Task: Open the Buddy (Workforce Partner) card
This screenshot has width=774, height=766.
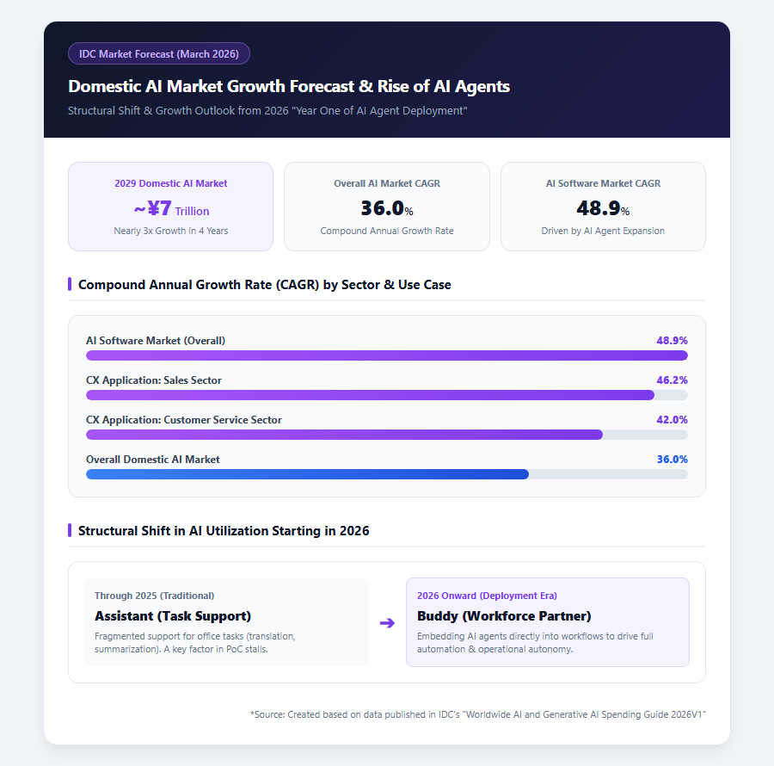Action: point(548,622)
